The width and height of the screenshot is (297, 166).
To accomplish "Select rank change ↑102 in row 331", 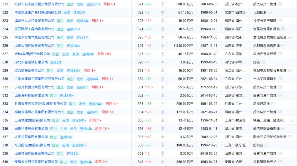I will pos(149,87).
